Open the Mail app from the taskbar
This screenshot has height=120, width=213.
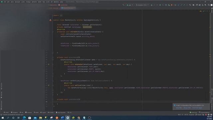tap(35, 118)
